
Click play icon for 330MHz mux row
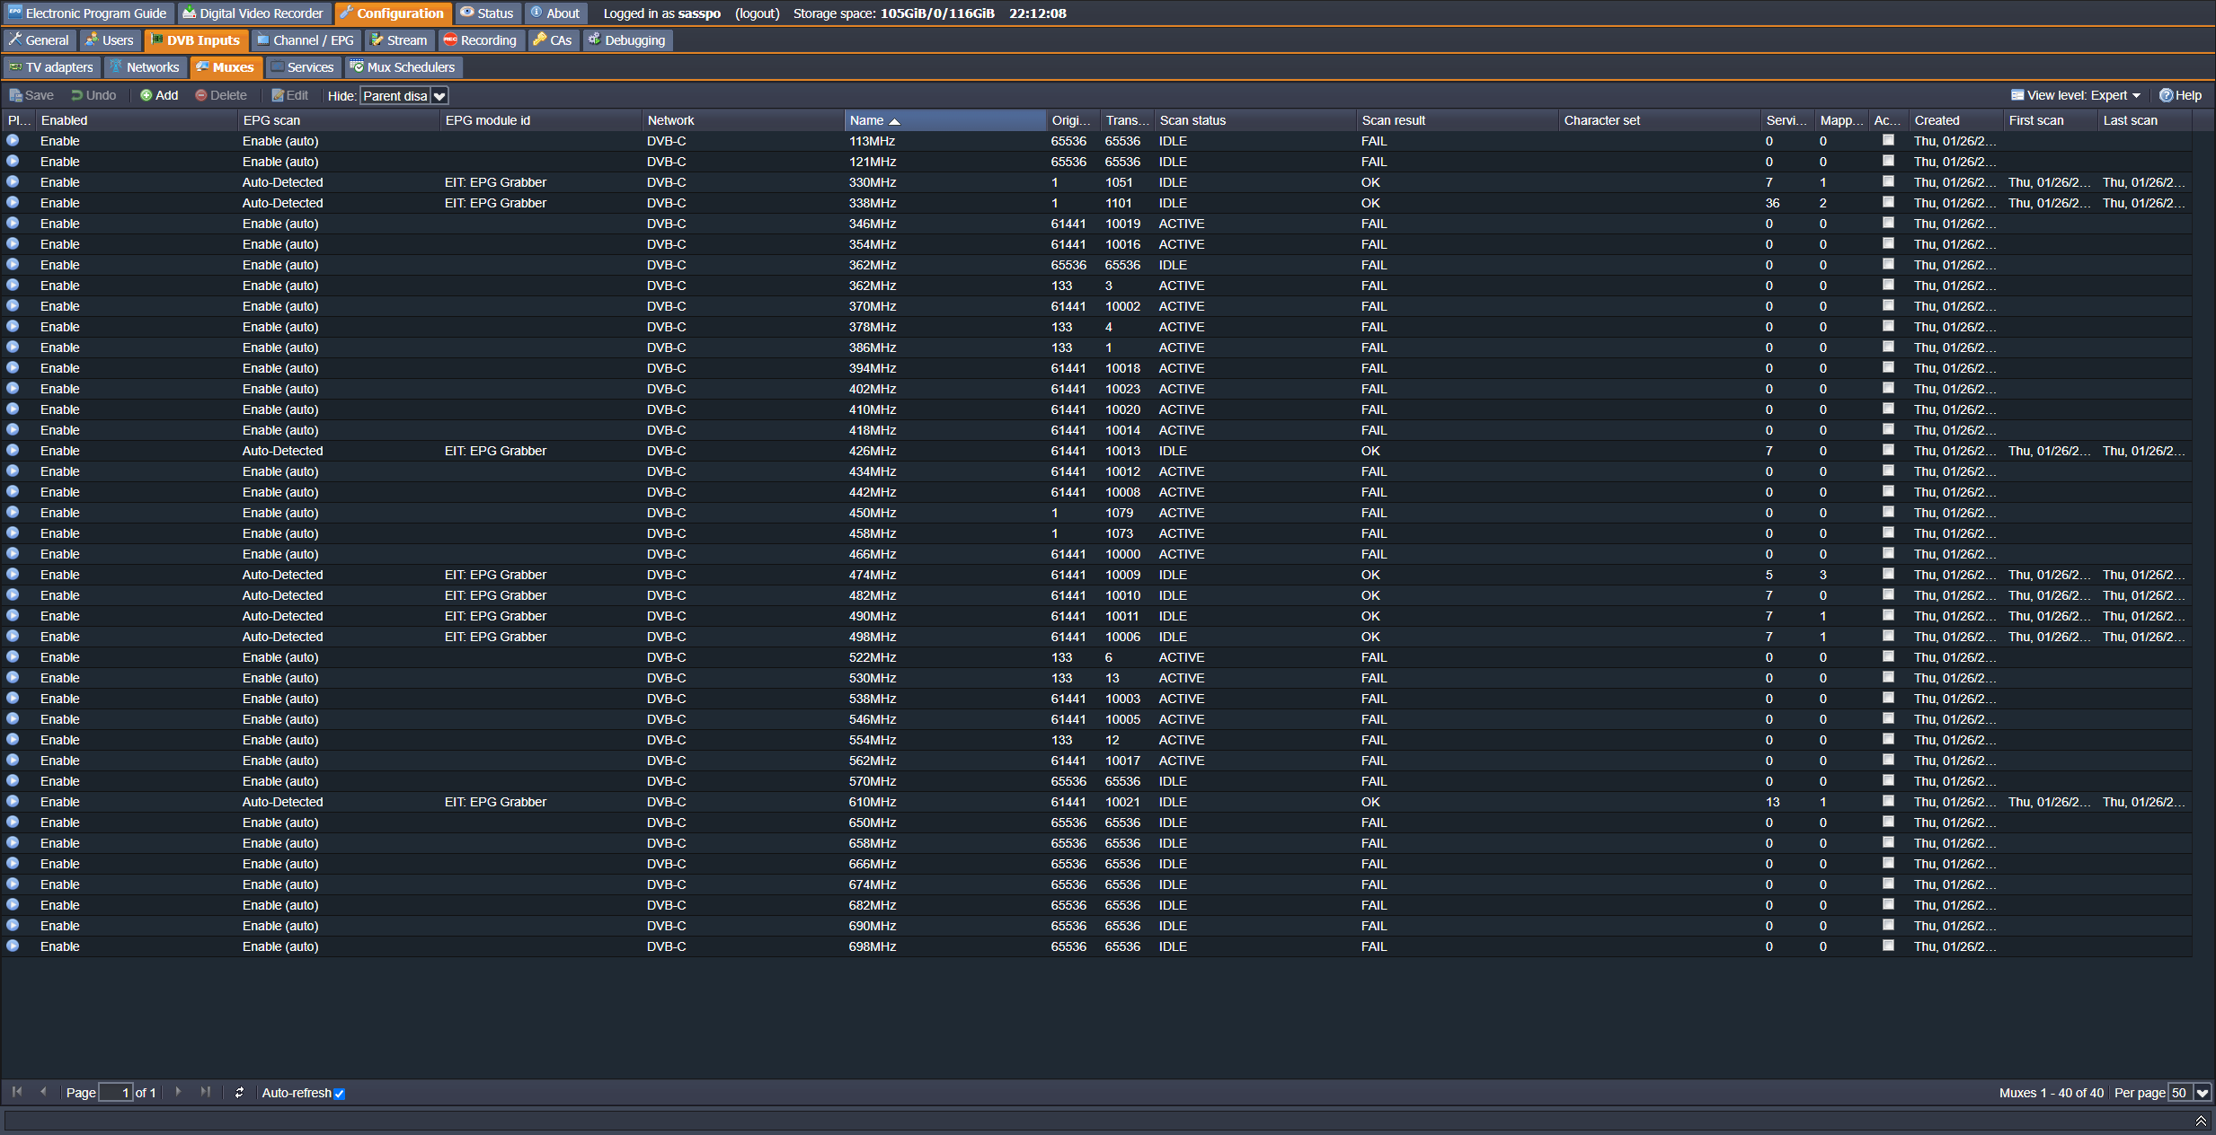[13, 182]
